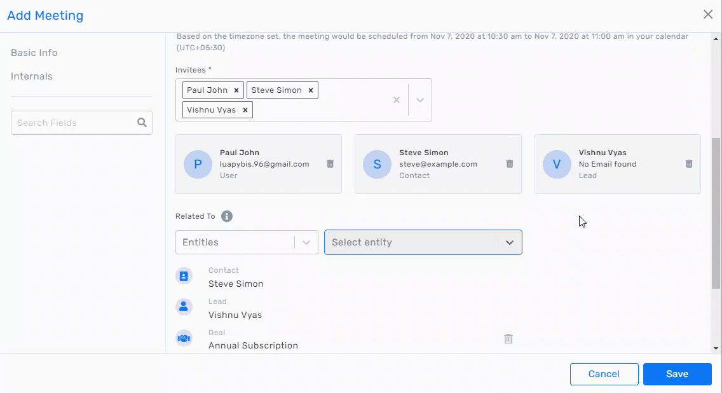
Task: Save the meeting
Action: pyautogui.click(x=678, y=374)
